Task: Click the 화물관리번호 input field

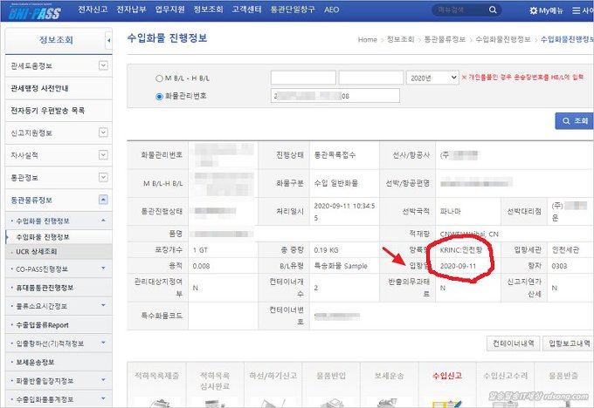Action: [335, 96]
